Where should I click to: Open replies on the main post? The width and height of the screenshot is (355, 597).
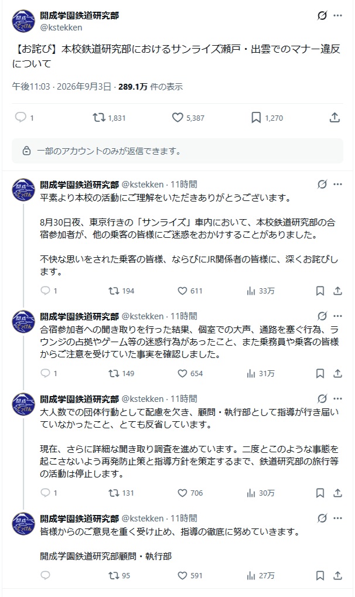coord(20,117)
